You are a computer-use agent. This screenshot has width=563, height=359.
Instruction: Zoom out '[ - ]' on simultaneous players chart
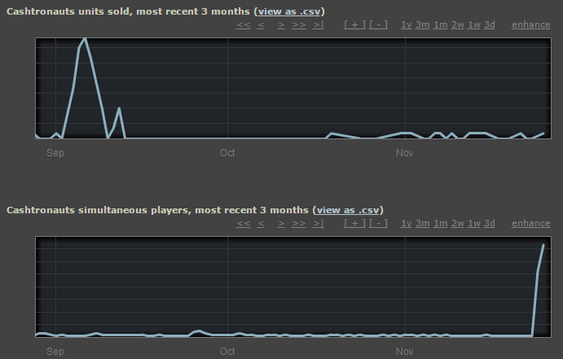(378, 223)
